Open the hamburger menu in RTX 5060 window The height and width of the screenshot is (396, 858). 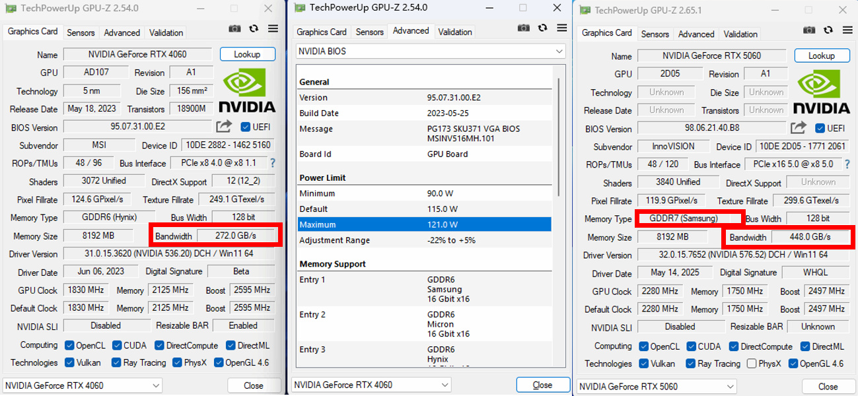click(847, 31)
